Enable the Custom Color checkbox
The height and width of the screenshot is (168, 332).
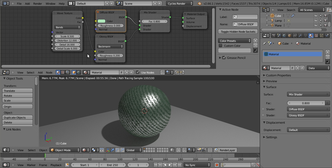coord(220,46)
